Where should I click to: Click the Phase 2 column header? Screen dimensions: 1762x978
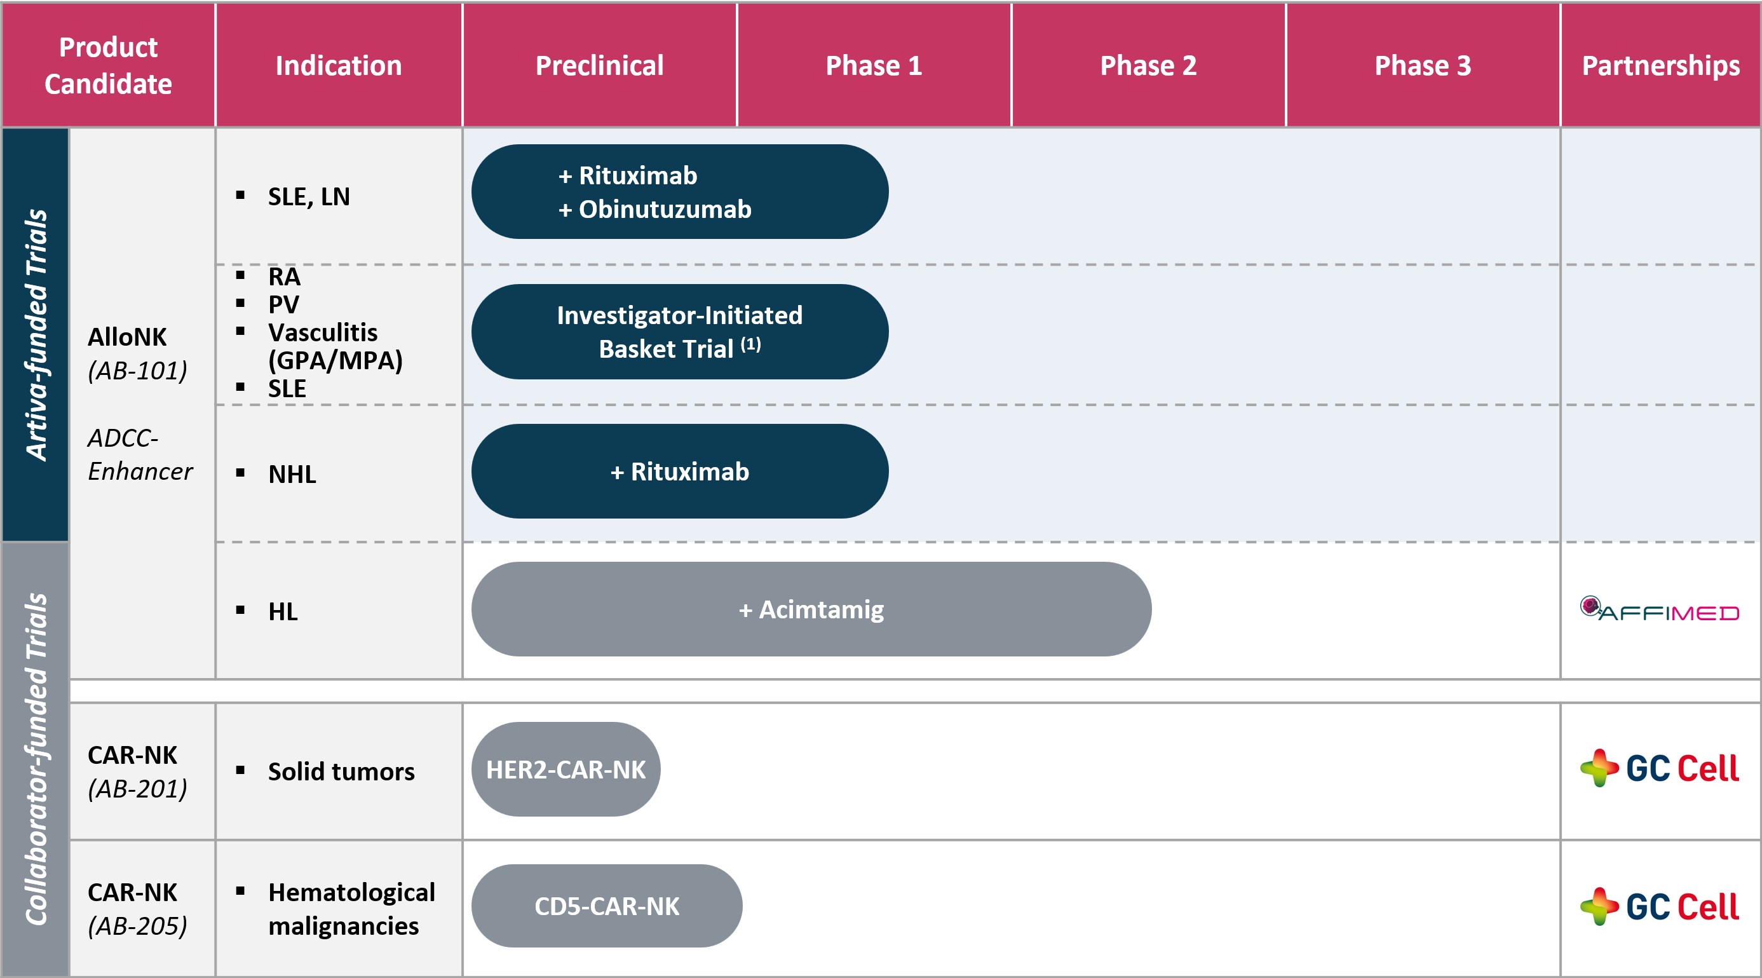(1148, 65)
